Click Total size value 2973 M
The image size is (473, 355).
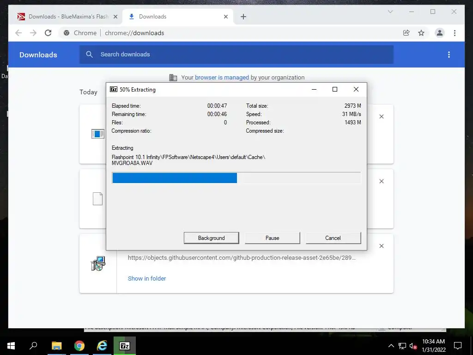click(352, 106)
